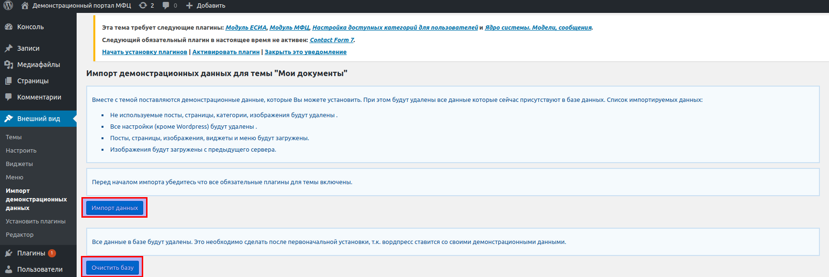Open the comments bubble icon in top bar
This screenshot has height=277, width=829.
click(x=166, y=5)
